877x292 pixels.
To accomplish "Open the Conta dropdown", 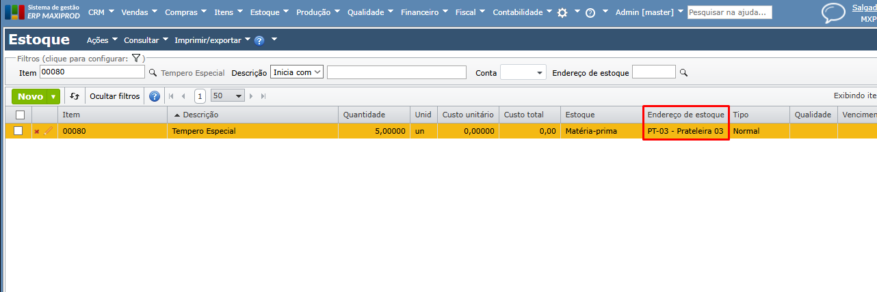I will (523, 72).
